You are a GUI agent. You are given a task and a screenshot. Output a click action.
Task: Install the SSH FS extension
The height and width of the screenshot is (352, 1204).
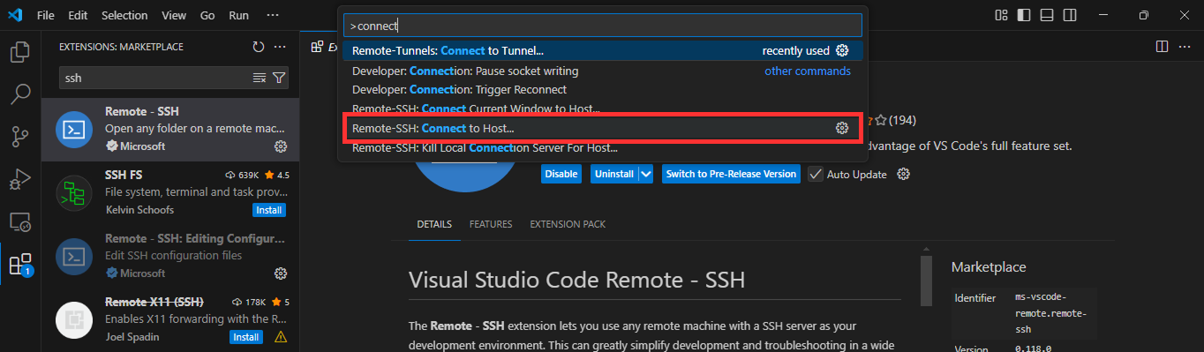tap(268, 210)
